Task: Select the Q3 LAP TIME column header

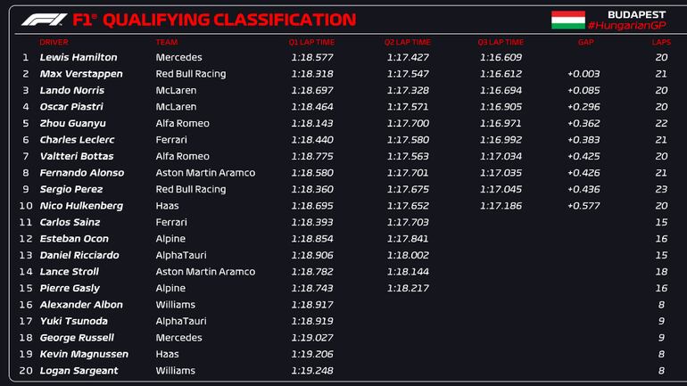Action: pos(501,42)
